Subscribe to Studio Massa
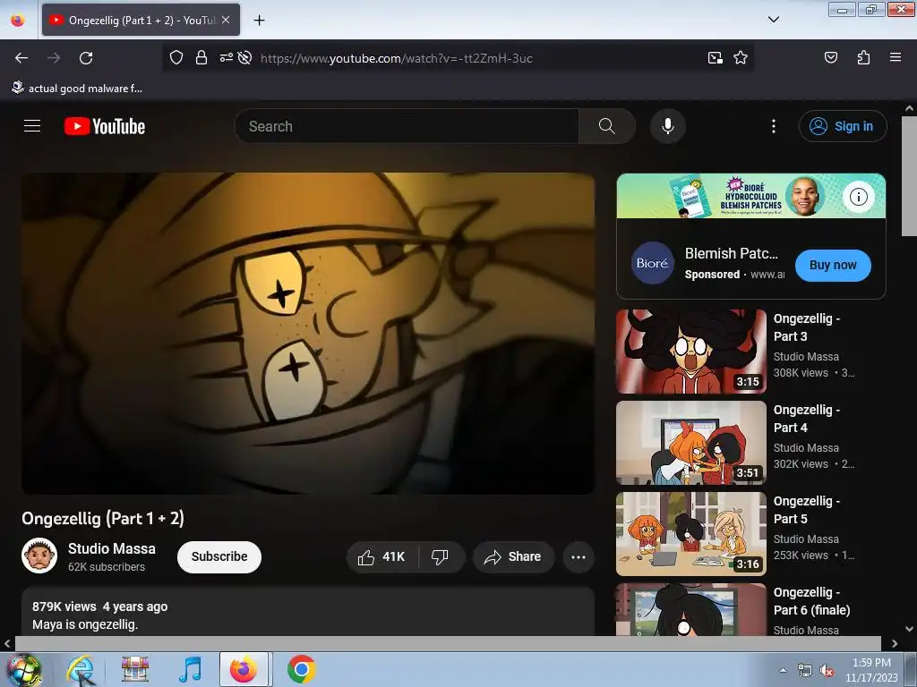Screen dimensions: 917x687 (219, 556)
